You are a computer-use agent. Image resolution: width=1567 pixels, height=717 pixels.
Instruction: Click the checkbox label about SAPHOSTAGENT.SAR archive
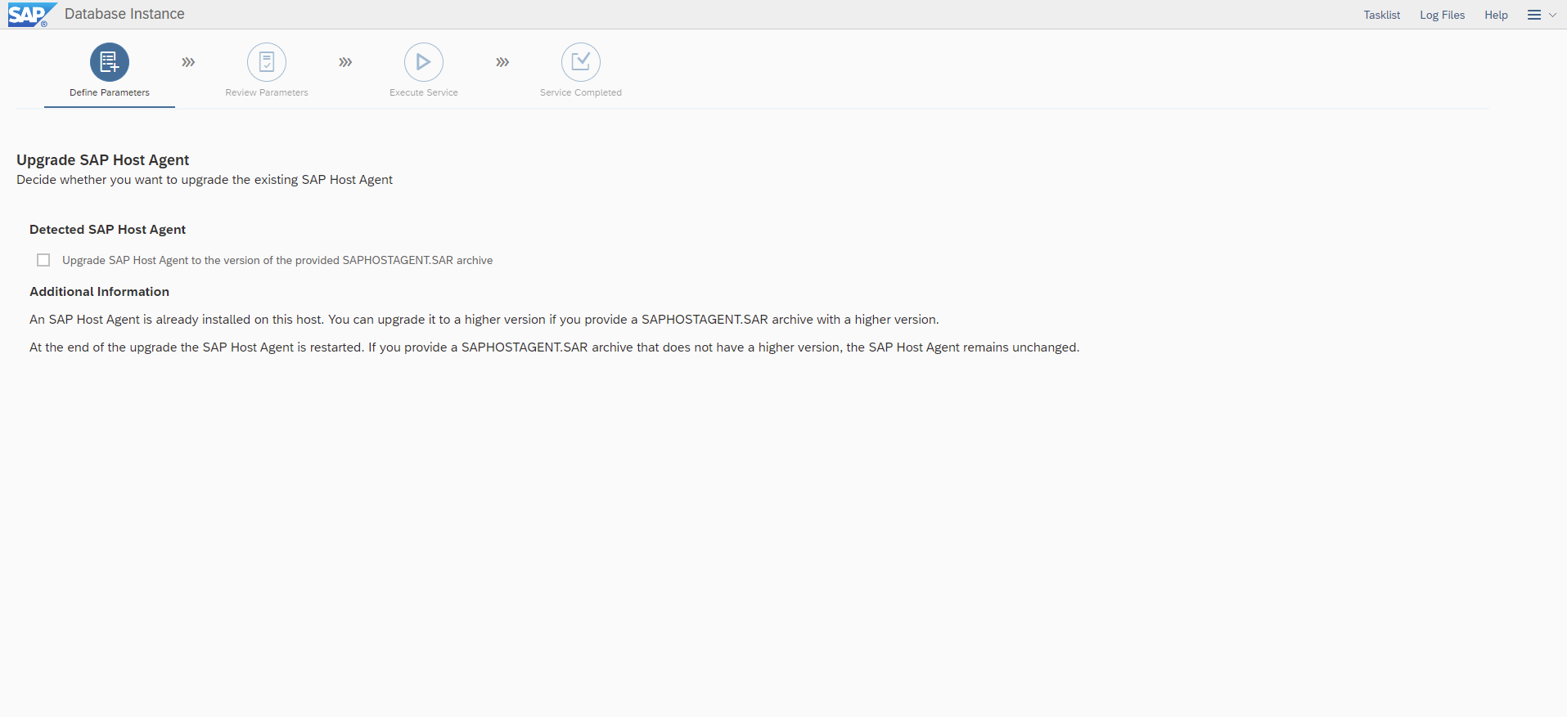point(277,260)
